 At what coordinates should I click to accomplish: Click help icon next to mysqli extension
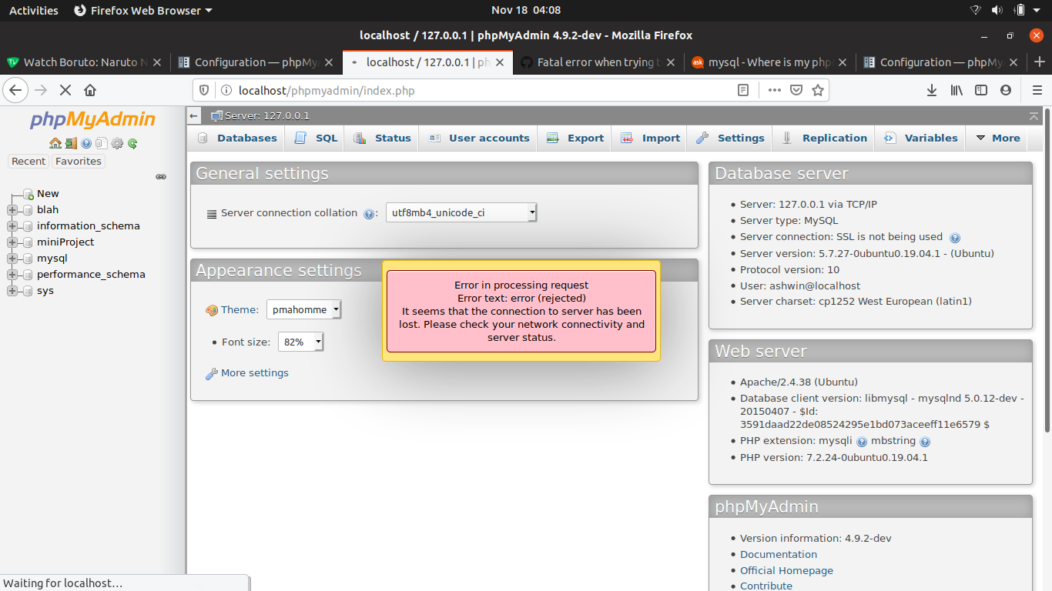pos(862,442)
